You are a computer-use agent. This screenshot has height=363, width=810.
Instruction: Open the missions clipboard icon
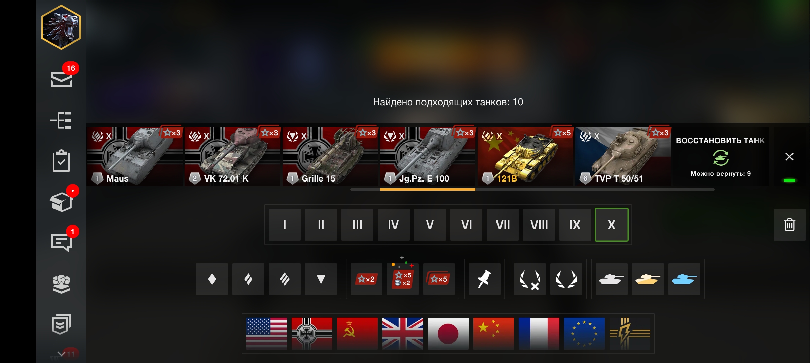tap(61, 161)
